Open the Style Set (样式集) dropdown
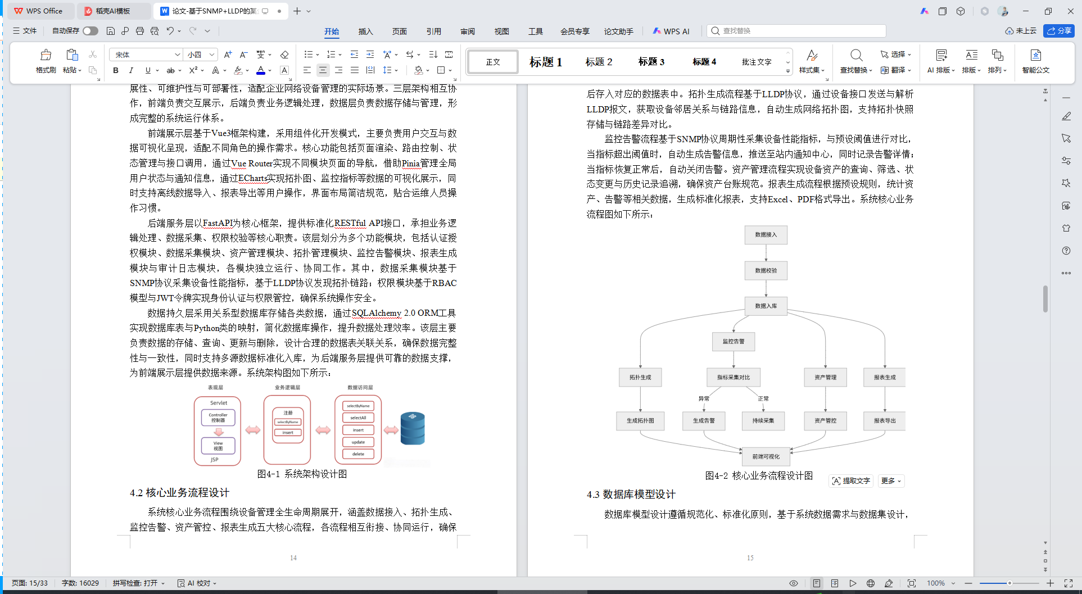Image resolution: width=1082 pixels, height=594 pixels. coord(812,70)
